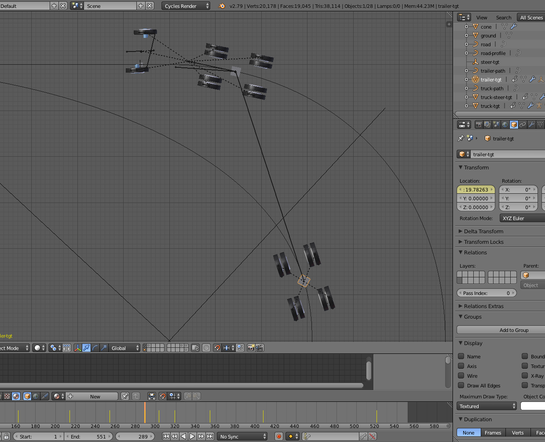Toggle automatic keyframe record button
This screenshot has width=545, height=442.
pos(279,436)
